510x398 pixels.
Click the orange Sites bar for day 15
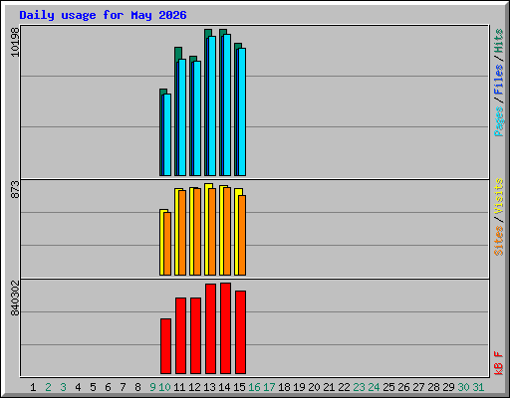242,235
